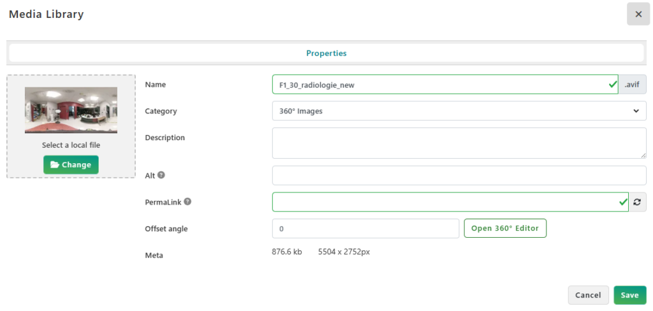Click the green checkmark in PermaLink field
The width and height of the screenshot is (653, 311).
pos(622,202)
